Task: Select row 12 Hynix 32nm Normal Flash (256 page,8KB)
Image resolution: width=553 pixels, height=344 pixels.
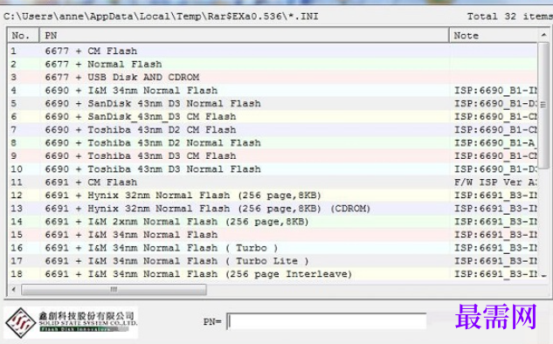Action: pos(273,196)
